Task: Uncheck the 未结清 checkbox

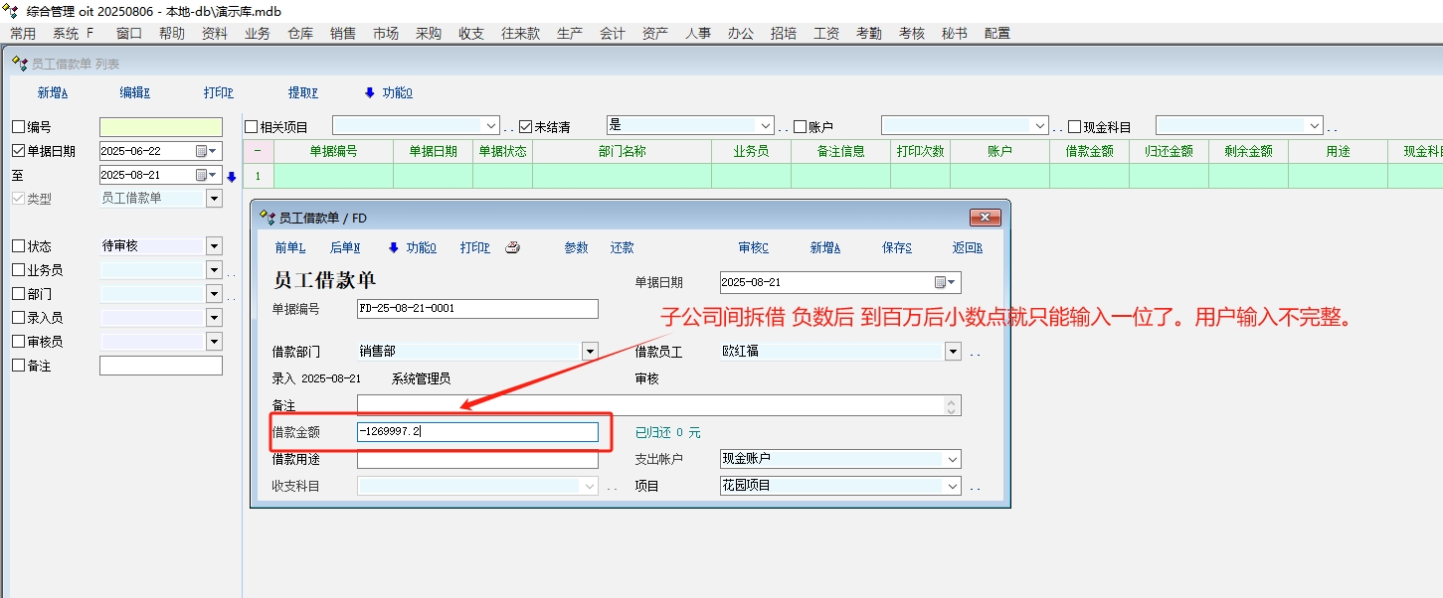Action: point(526,127)
